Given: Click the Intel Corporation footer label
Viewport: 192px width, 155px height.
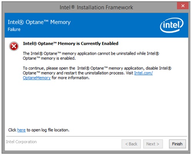Looking at the screenshot, I should pyautogui.click(x=21, y=142).
